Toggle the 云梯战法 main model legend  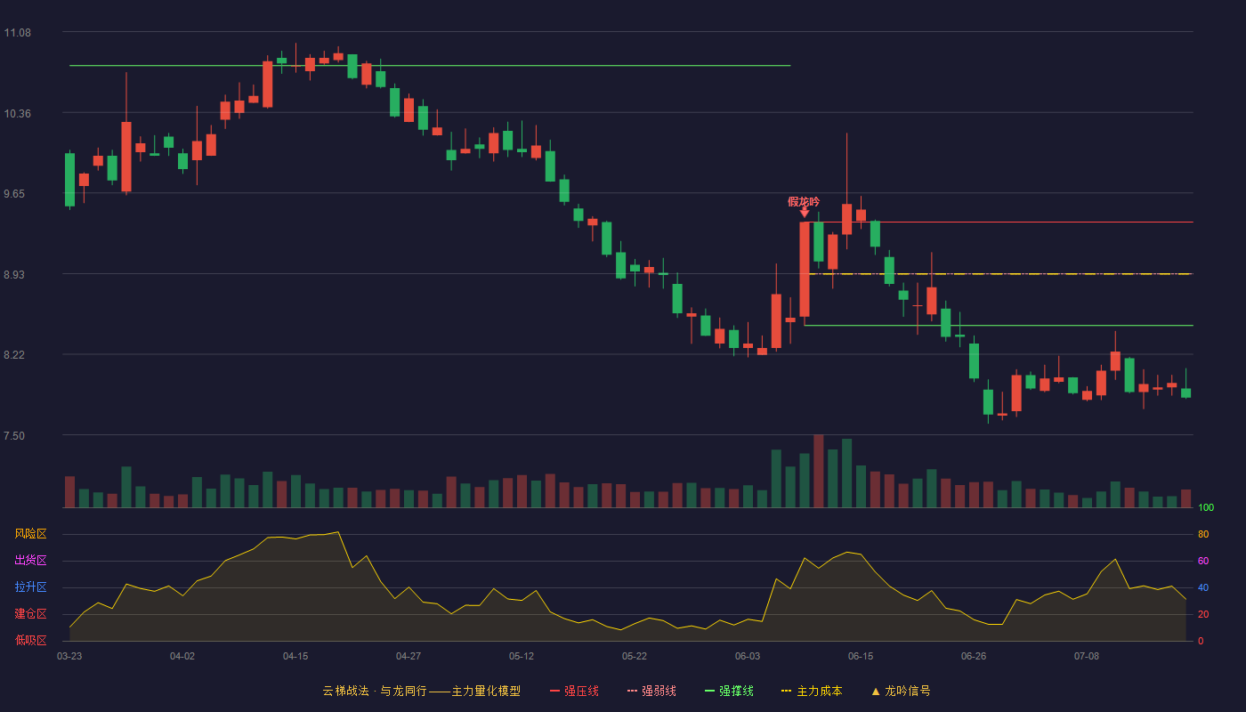point(421,691)
